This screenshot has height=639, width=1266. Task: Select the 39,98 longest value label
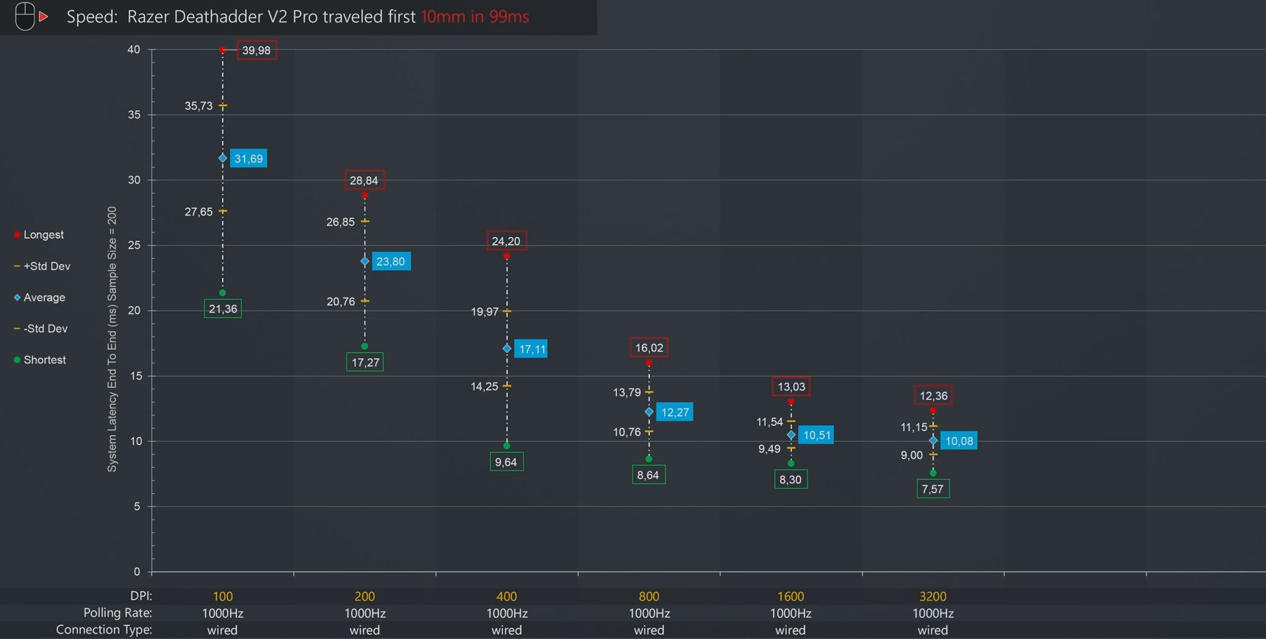[x=257, y=51]
